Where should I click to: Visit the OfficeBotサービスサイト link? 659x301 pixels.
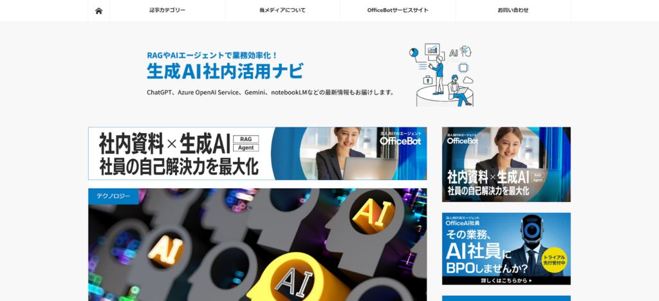(398, 10)
